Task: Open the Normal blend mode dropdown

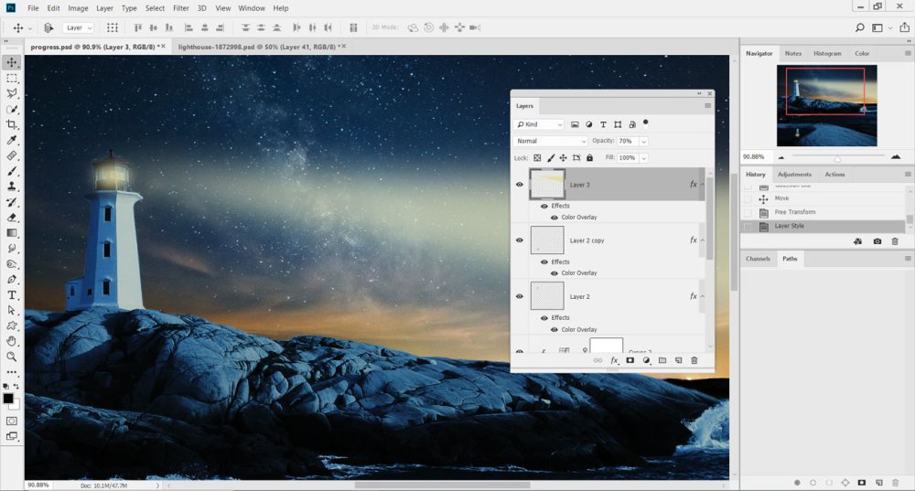Action: pos(550,141)
